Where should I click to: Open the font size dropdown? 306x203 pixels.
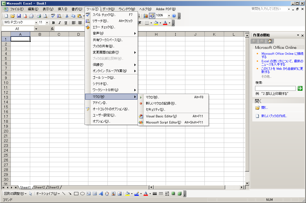pyautogui.click(x=47, y=23)
